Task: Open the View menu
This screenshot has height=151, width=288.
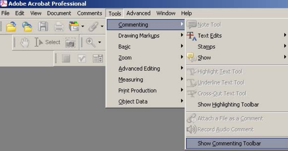Action: point(35,13)
